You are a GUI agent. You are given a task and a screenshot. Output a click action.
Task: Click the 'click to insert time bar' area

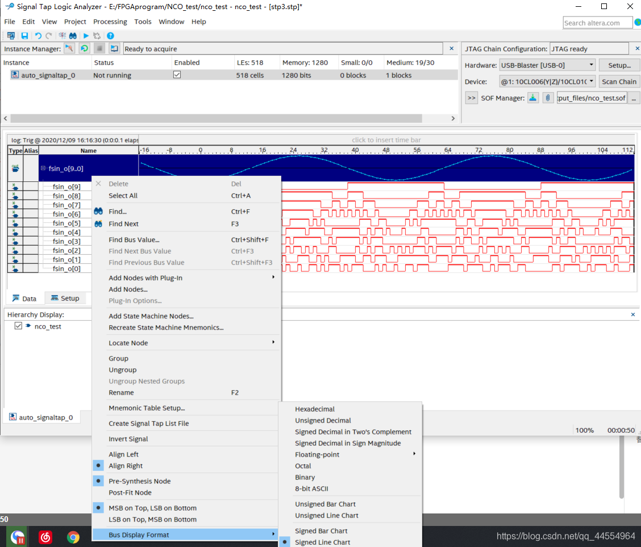(386, 140)
